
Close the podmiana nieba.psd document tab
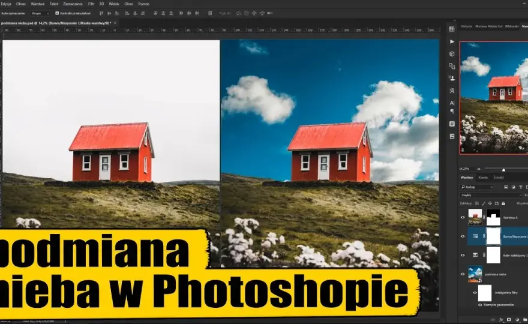pos(115,23)
